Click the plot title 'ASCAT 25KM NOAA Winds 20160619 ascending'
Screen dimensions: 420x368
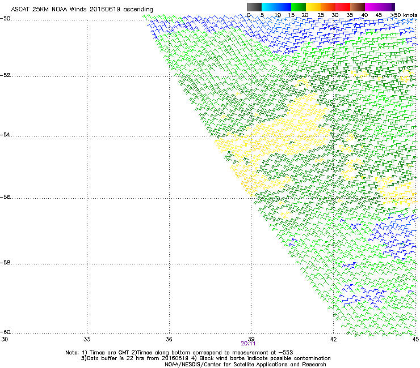(x=82, y=10)
